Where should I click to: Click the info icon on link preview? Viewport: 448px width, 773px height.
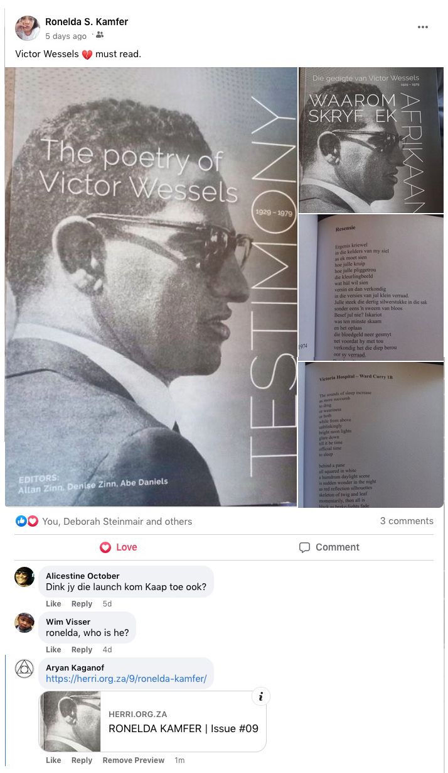tap(261, 696)
